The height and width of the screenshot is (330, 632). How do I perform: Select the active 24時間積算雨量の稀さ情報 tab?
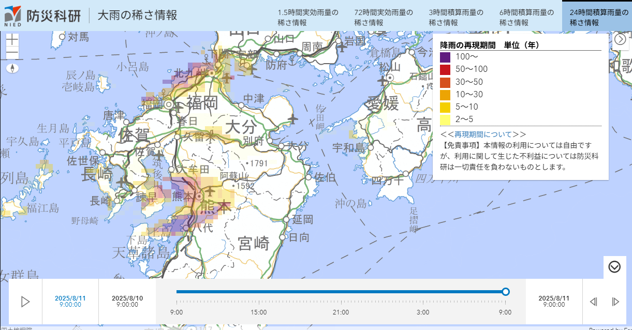(596, 17)
